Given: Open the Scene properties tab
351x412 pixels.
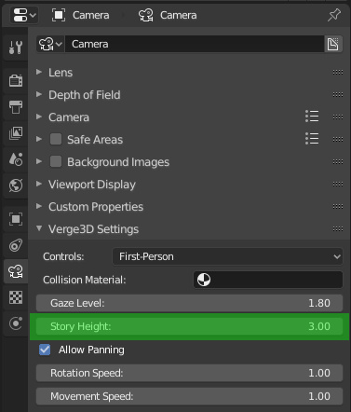Looking at the screenshot, I should pos(16,159).
